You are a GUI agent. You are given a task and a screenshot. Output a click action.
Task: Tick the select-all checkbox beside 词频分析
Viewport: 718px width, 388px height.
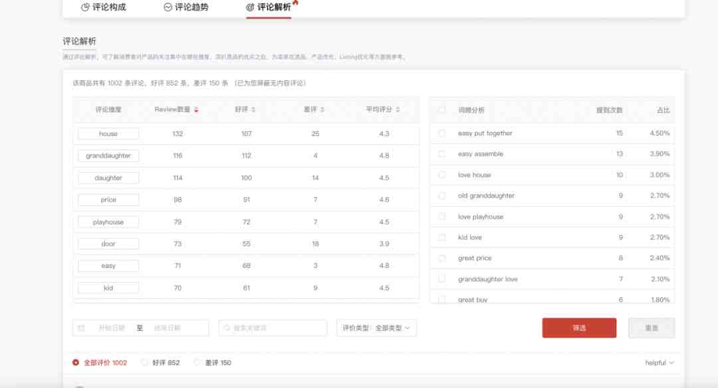pyautogui.click(x=442, y=109)
